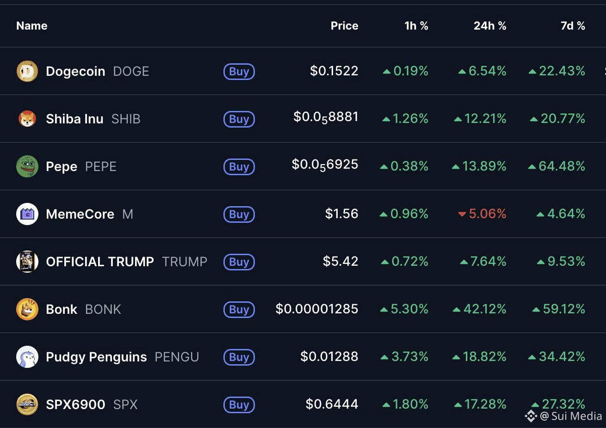606x428 pixels.
Task: Sort by the Price column header
Action: click(344, 26)
